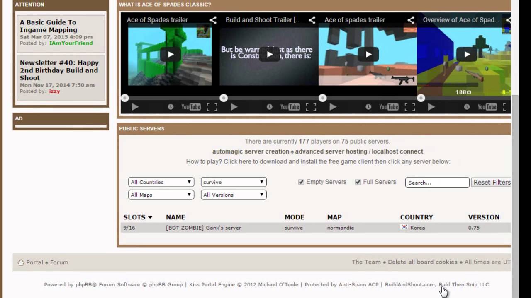The image size is (531, 298).
Task: Enter fullscreen on third video
Action: 410,107
